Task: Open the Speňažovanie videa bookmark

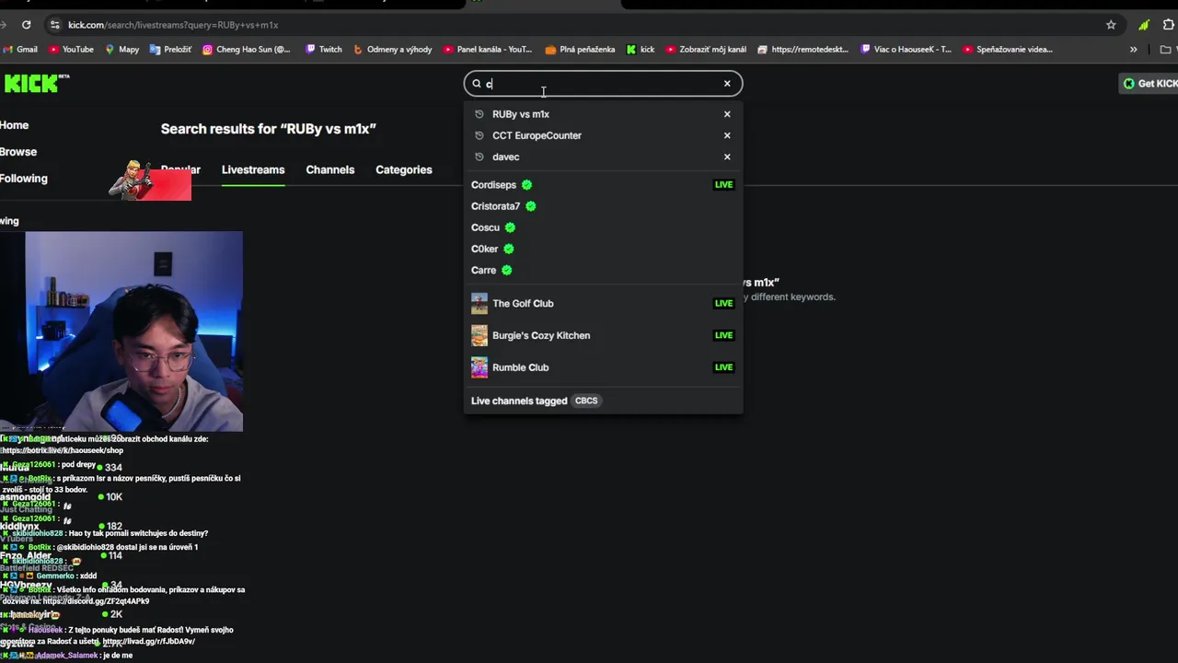Action: 1009,50
